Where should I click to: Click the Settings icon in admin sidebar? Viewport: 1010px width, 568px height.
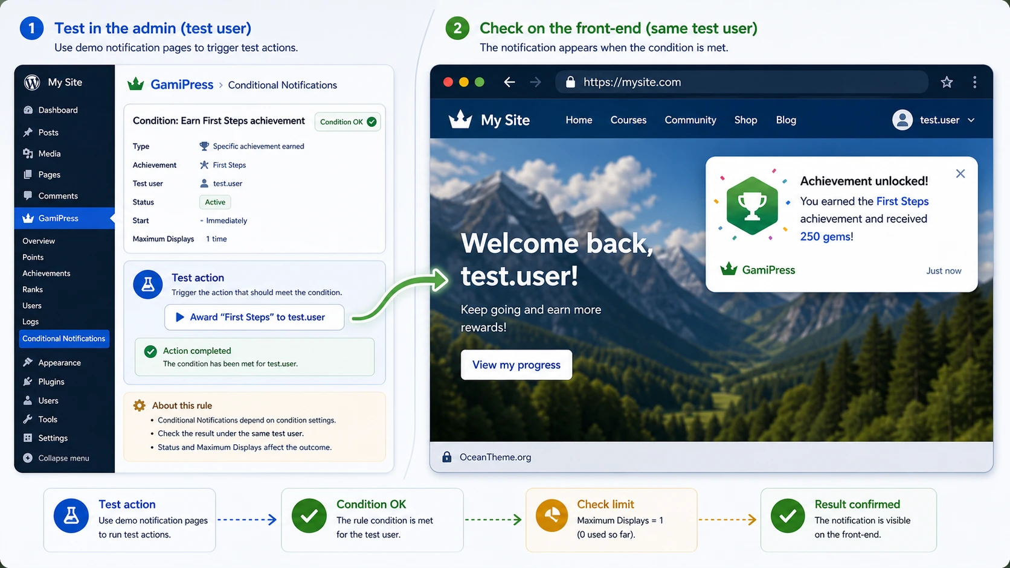(x=28, y=438)
